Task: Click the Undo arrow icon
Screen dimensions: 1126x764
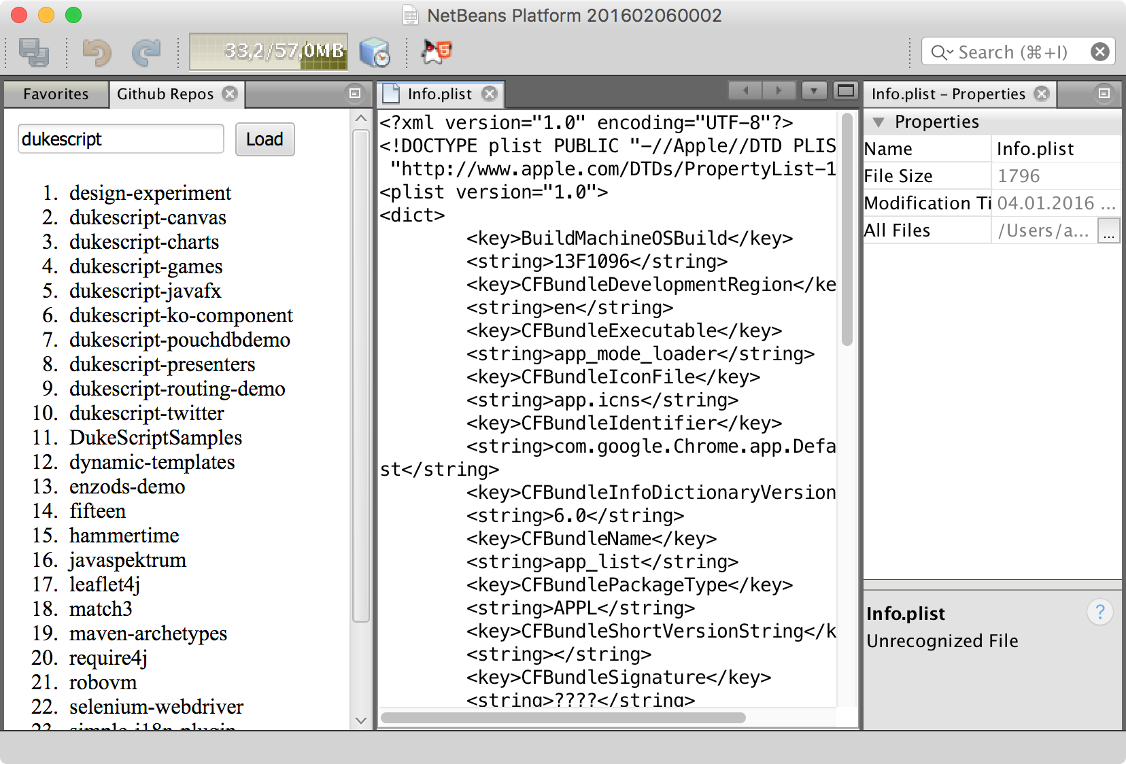Action: coord(97,52)
